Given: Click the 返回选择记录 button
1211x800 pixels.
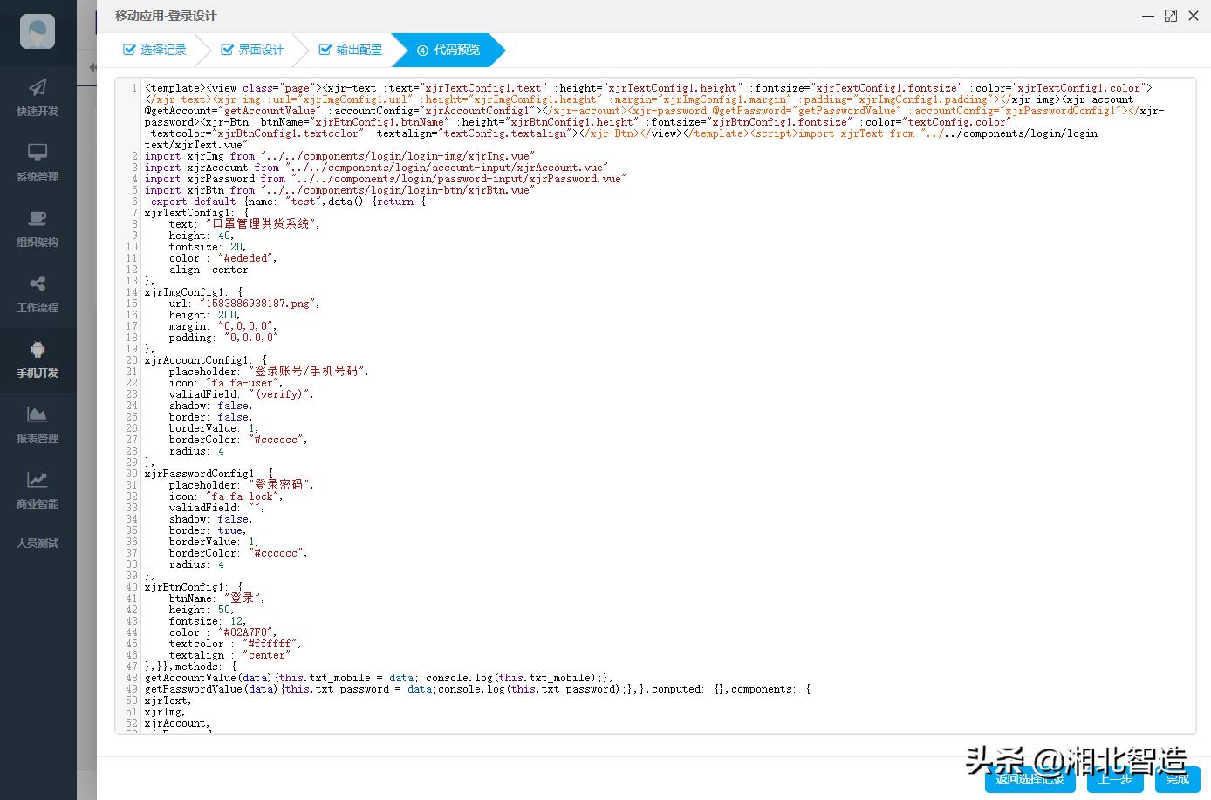Looking at the screenshot, I should 1030,780.
